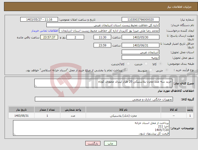
Task: Click the delivery province field آذربایجان غربی
Action: coord(141,52)
